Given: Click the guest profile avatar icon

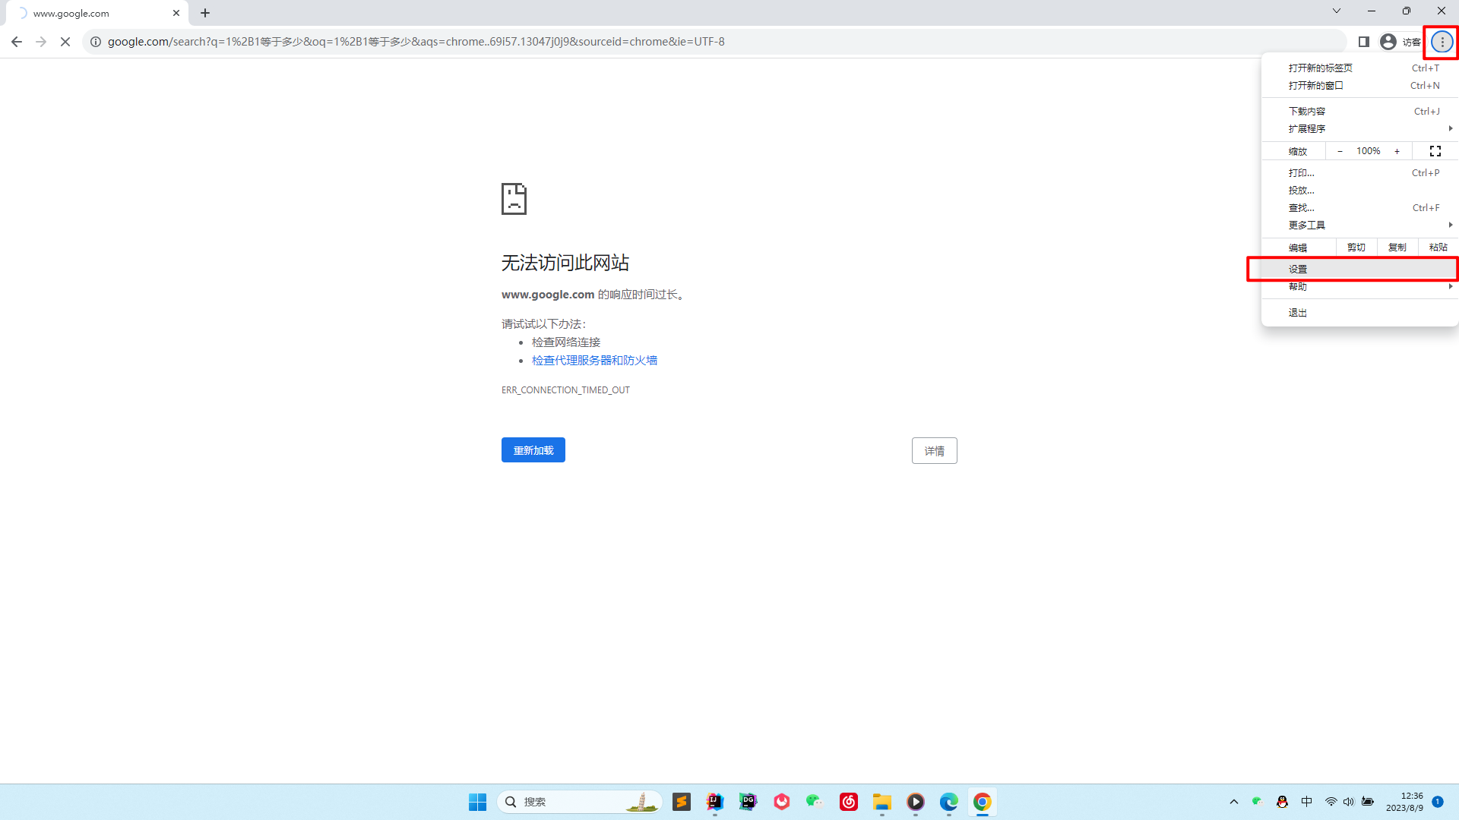Looking at the screenshot, I should 1388,42.
